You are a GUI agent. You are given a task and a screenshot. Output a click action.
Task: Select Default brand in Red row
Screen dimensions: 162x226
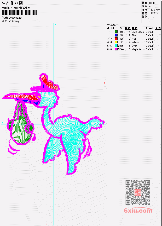pyautogui.click(x=150, y=39)
